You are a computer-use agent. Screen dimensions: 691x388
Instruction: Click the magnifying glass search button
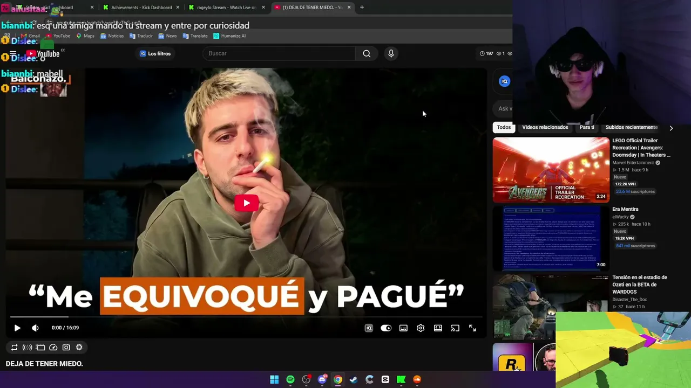coord(367,53)
